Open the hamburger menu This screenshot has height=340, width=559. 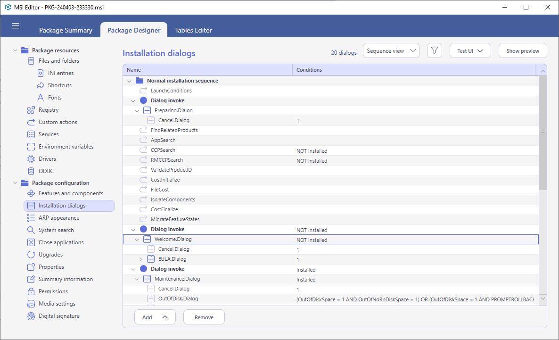16,25
